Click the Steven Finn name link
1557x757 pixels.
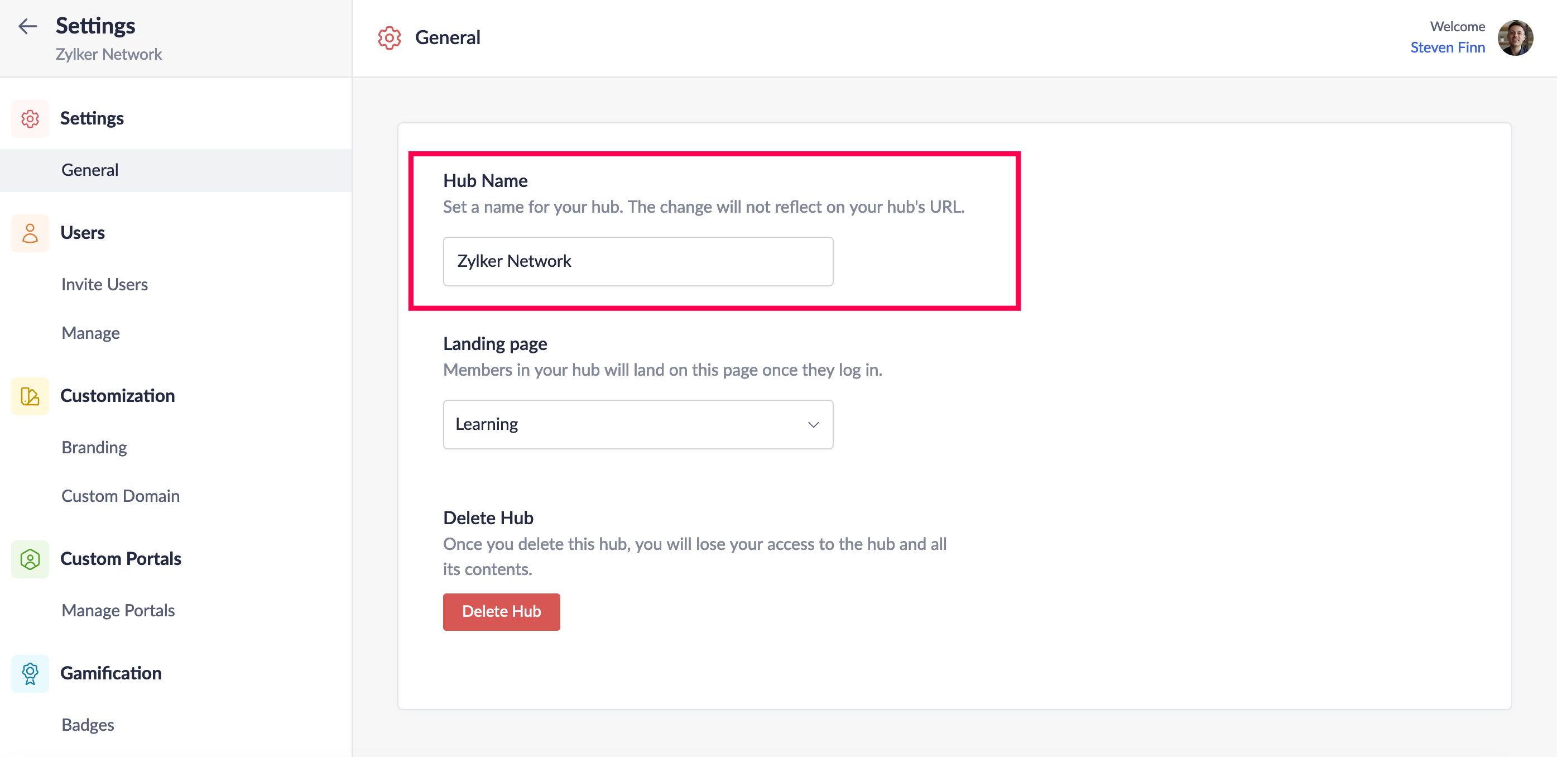tap(1447, 47)
